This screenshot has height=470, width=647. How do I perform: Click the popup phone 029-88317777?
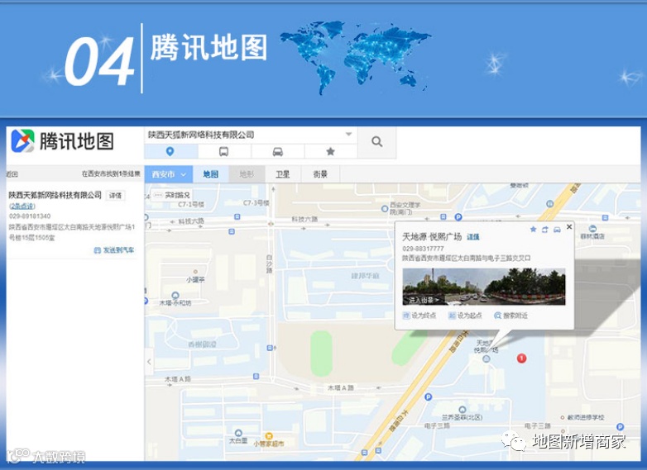424,249
